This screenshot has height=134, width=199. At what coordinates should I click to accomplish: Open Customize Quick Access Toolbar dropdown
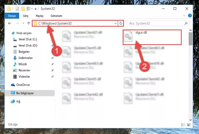35,9
